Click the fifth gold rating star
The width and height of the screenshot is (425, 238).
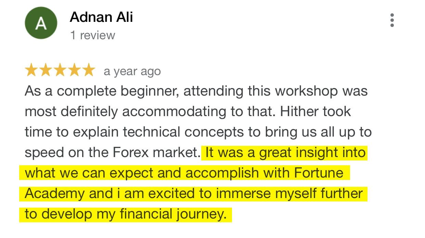(x=89, y=71)
